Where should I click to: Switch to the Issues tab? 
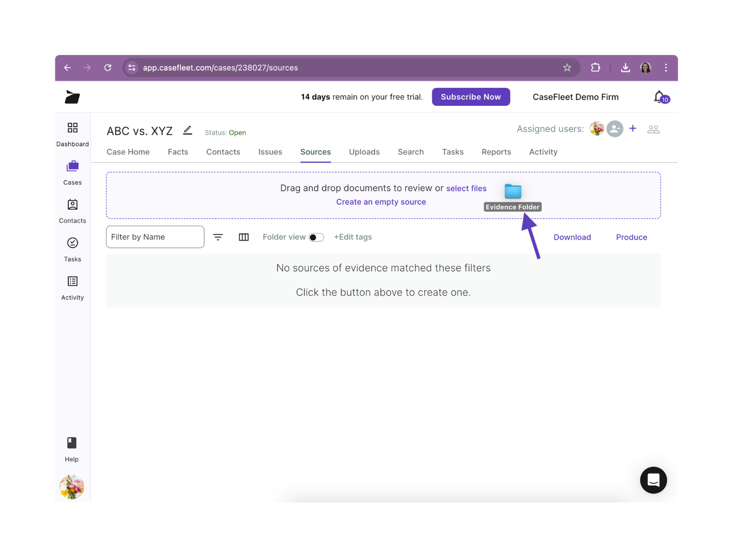[x=270, y=152]
